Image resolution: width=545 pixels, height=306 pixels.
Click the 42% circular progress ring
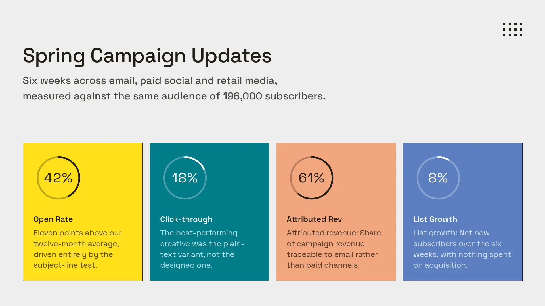pyautogui.click(x=58, y=178)
